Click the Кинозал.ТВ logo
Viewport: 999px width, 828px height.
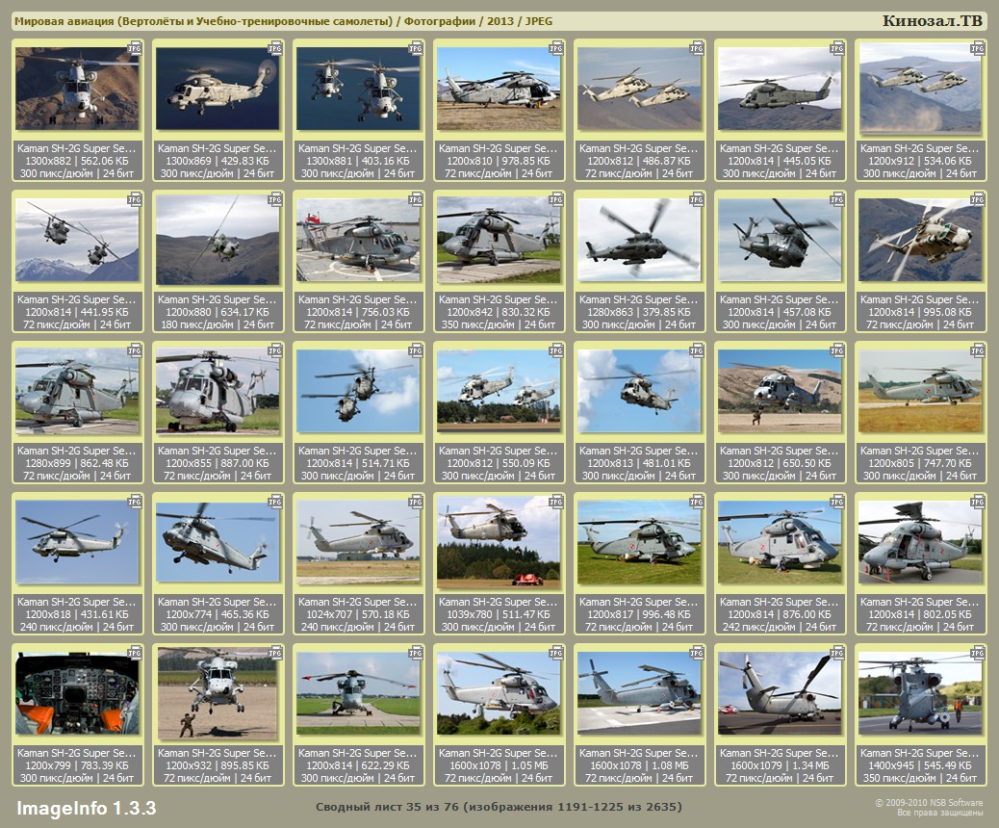933,21
